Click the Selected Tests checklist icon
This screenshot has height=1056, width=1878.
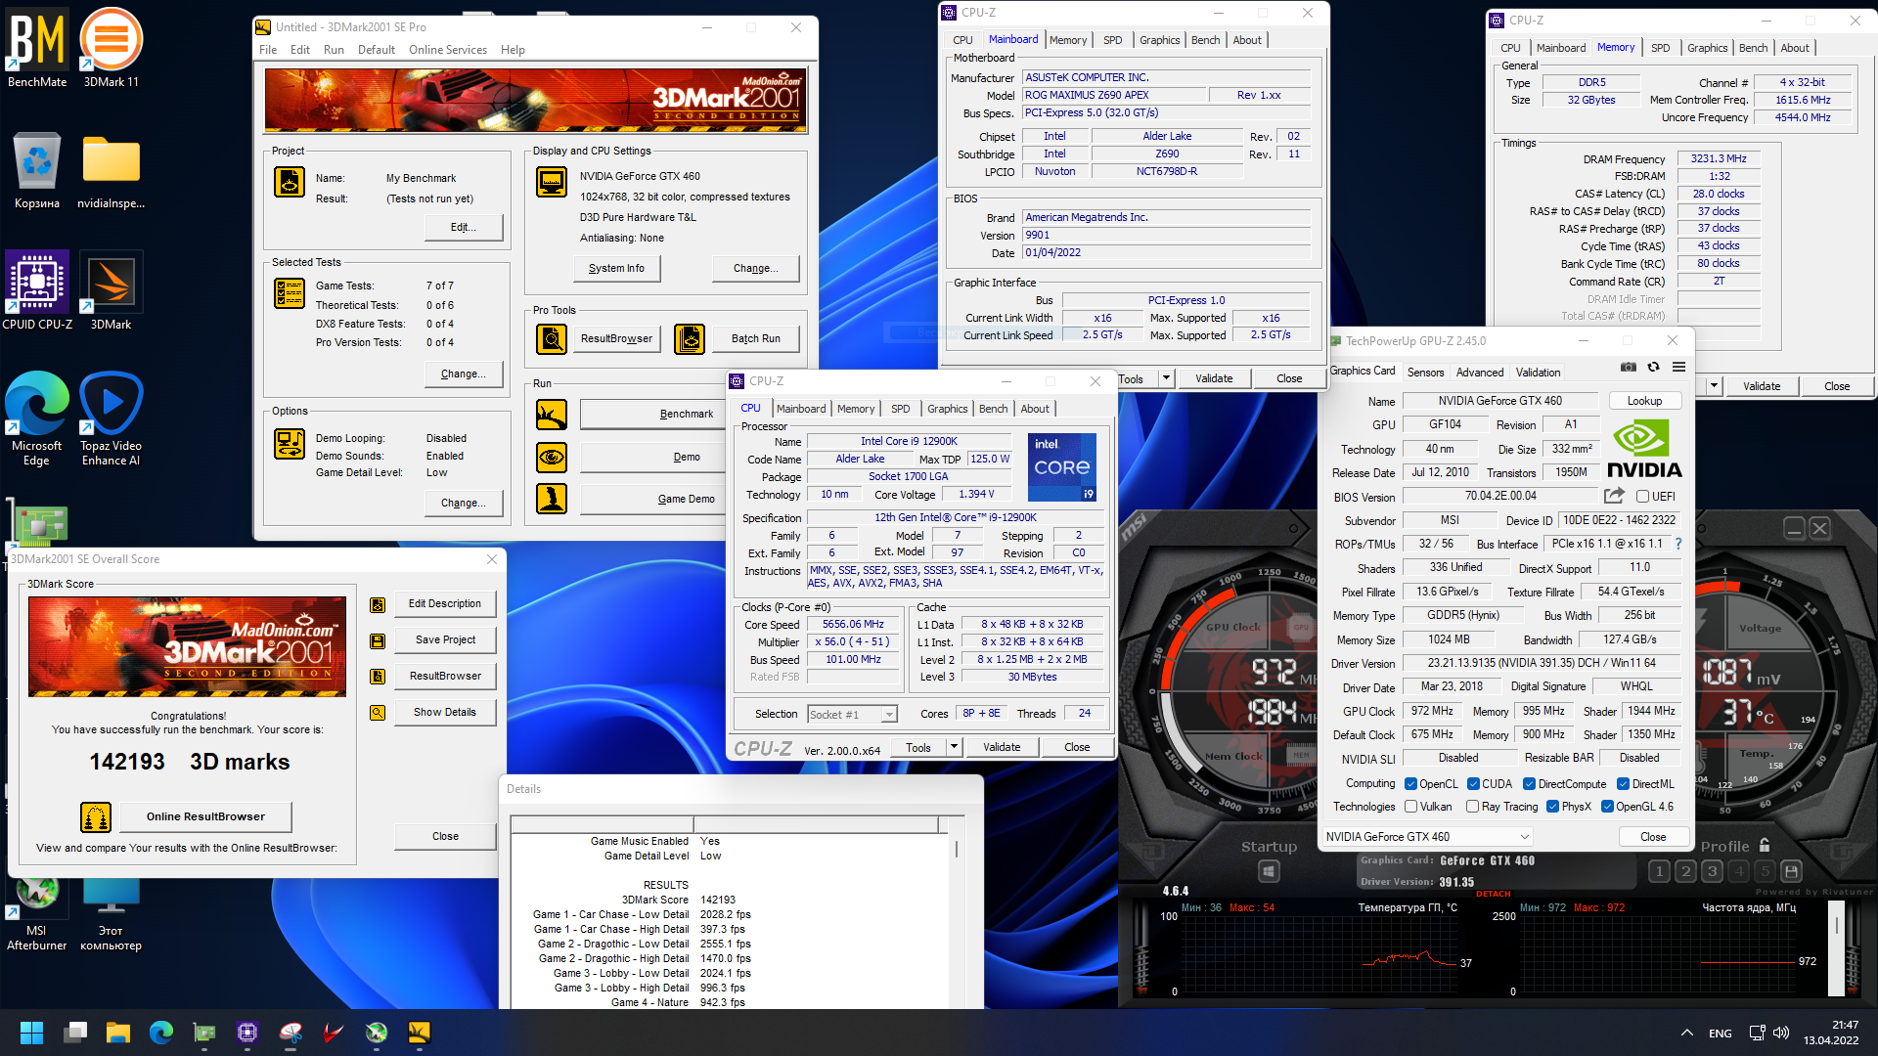pyautogui.click(x=290, y=293)
